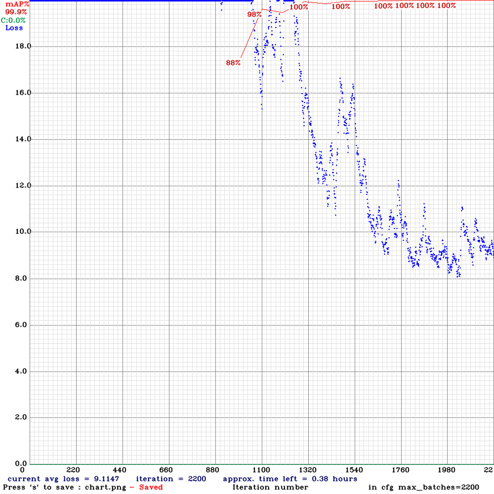Click the red "Saved" status word
This screenshot has width=494, height=494.
[151, 488]
